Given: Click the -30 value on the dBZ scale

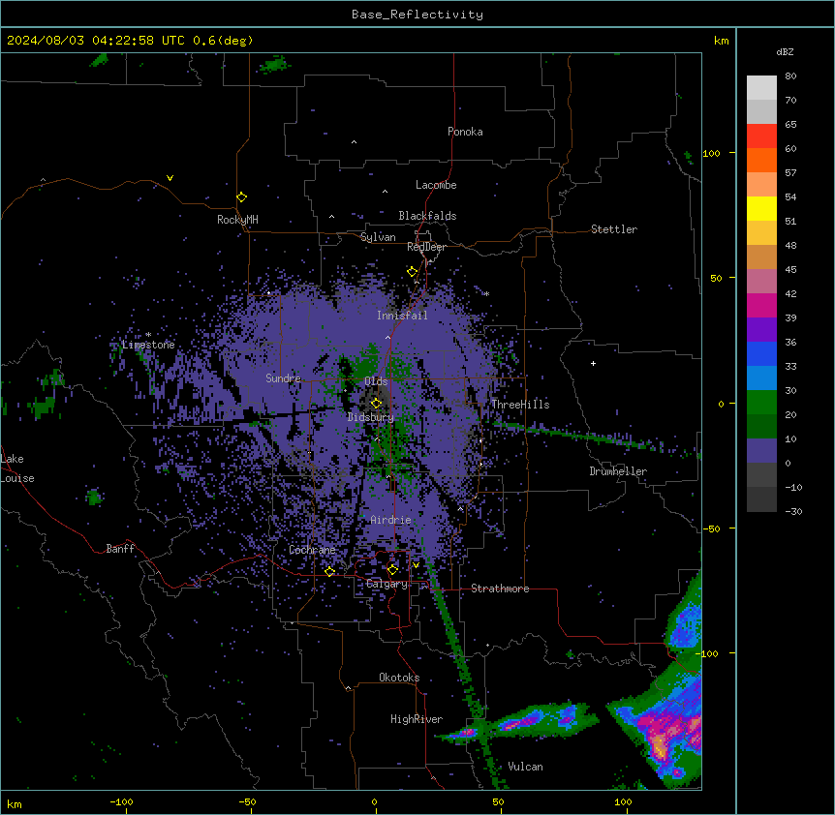Looking at the screenshot, I should point(793,511).
